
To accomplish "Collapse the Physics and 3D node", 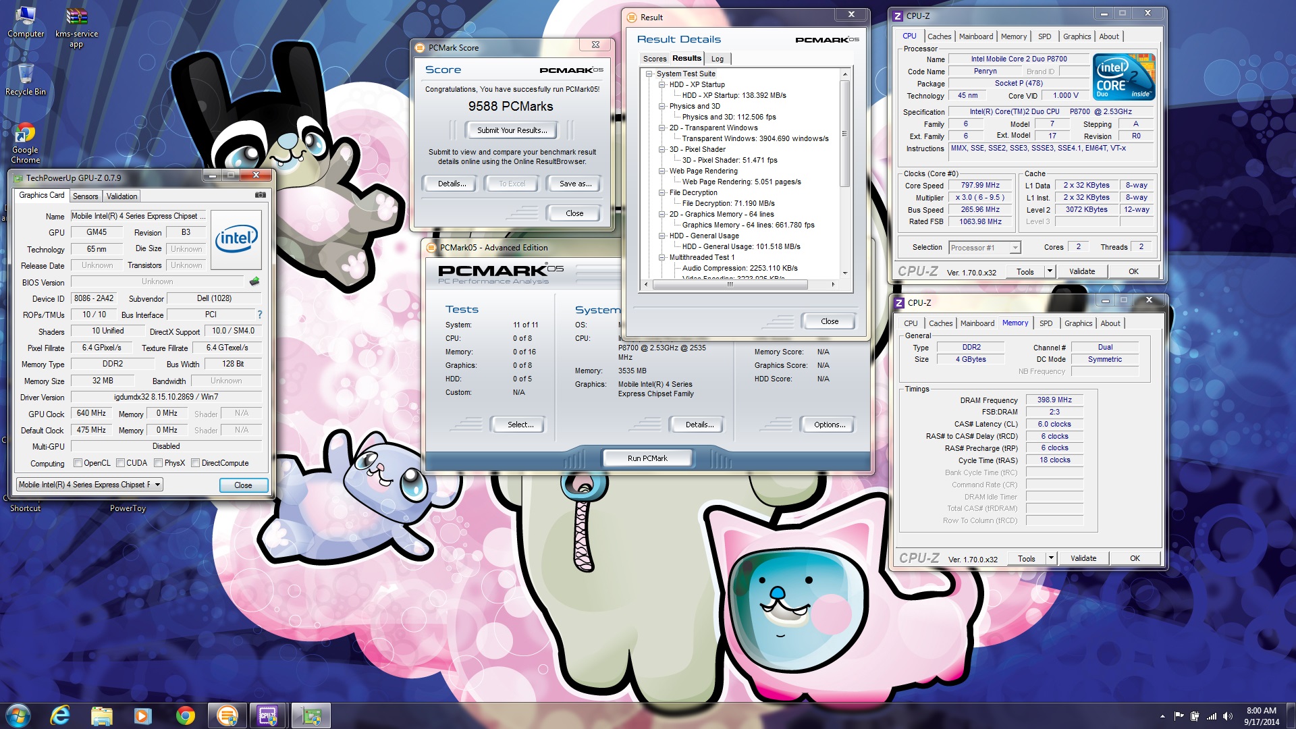I will point(662,106).
